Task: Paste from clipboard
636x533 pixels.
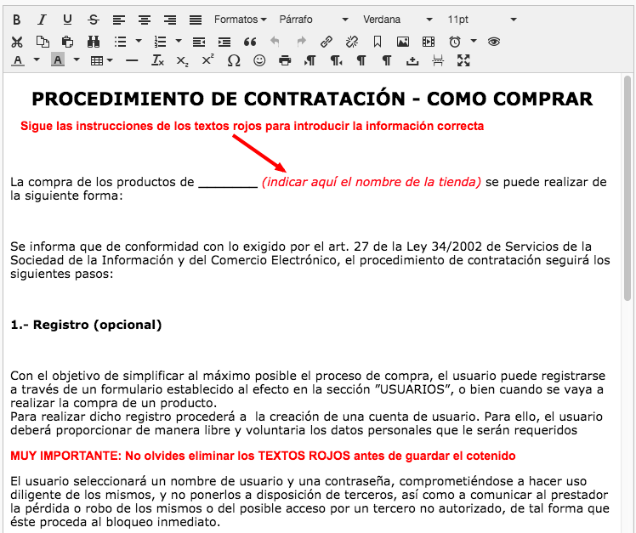Action: click(68, 42)
